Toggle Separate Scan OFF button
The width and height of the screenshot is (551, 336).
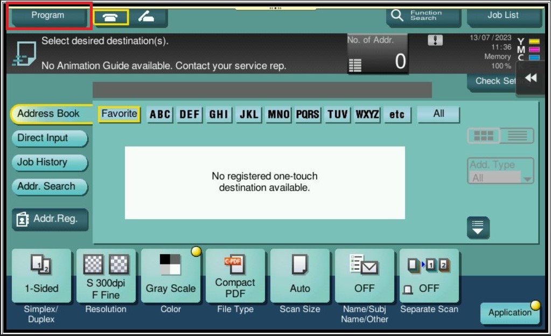429,276
